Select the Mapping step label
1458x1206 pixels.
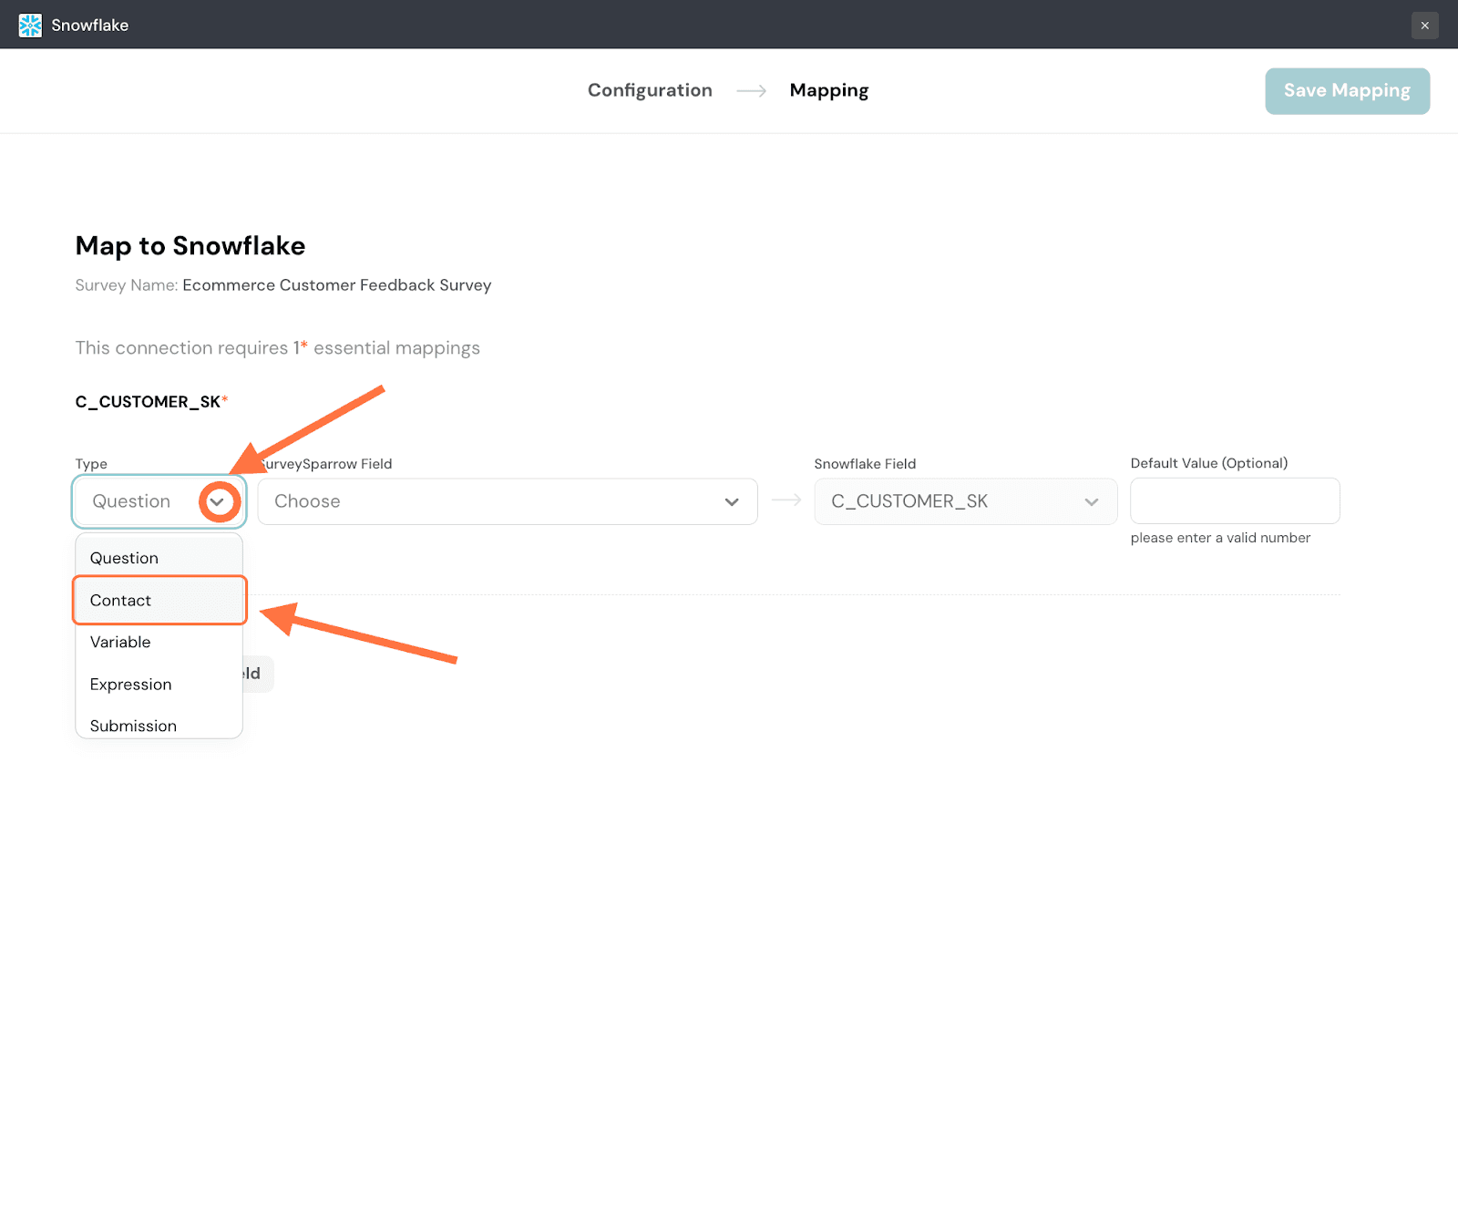point(828,90)
